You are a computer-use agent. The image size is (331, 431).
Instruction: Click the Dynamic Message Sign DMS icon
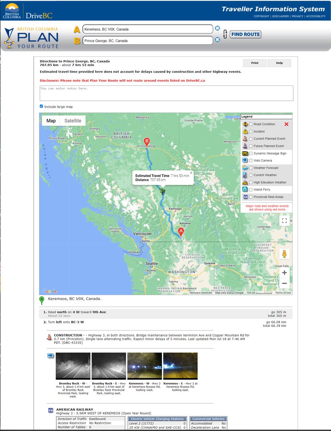coord(245,153)
